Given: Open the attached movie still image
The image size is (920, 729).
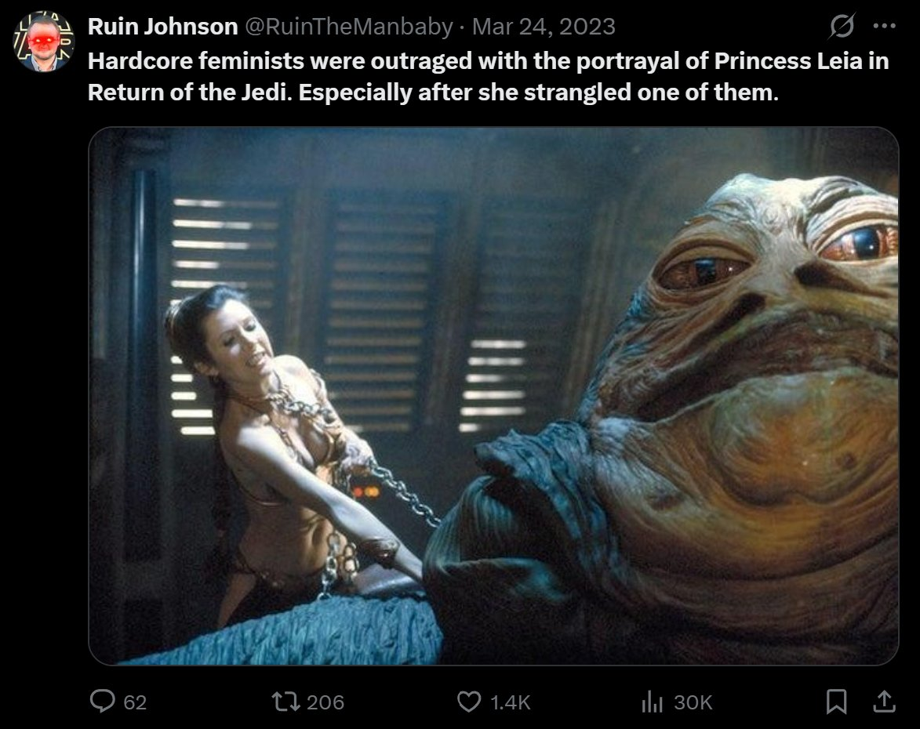Looking at the screenshot, I should (x=493, y=396).
